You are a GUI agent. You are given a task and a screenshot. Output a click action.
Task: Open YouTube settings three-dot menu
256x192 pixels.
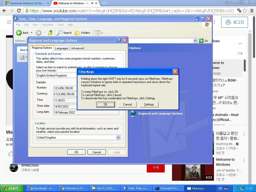pyautogui.click(x=214, y=22)
